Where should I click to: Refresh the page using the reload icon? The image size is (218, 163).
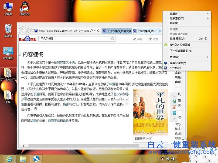pyautogui.click(x=99, y=30)
